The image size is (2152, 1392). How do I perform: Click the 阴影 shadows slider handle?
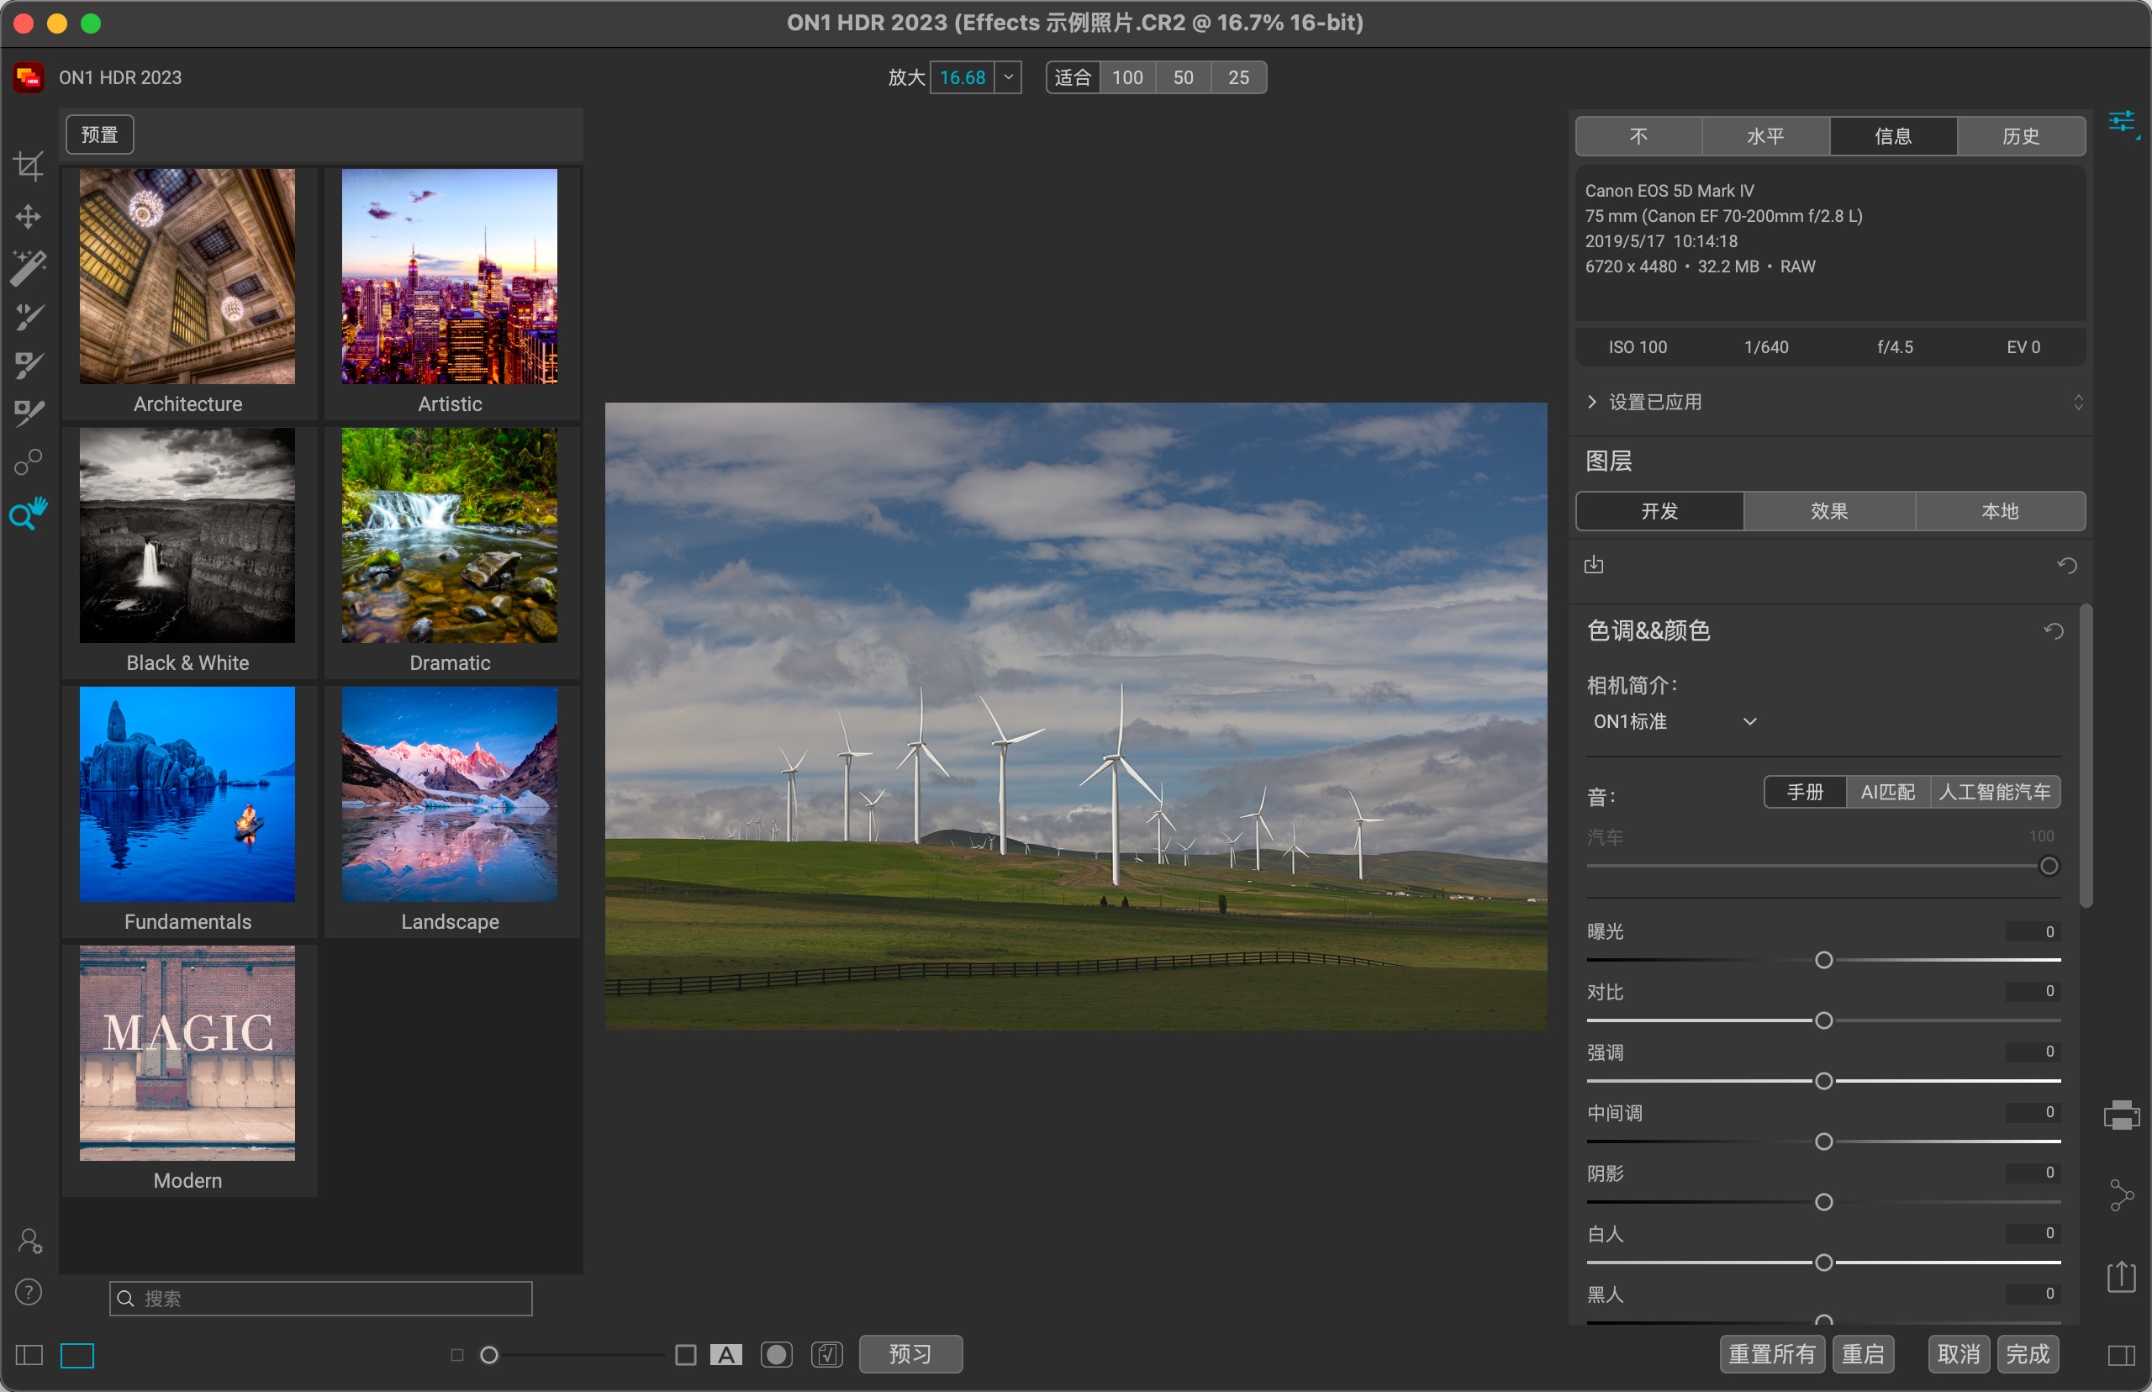[1824, 1202]
